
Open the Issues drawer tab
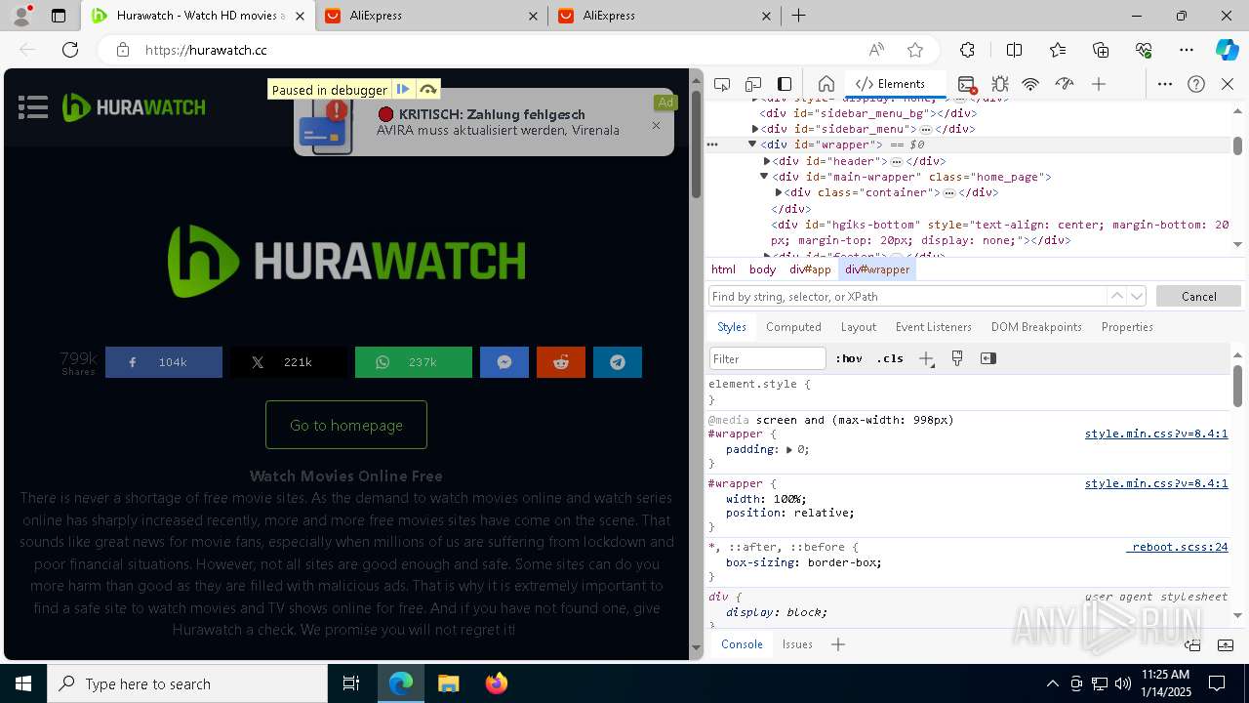pos(797,644)
